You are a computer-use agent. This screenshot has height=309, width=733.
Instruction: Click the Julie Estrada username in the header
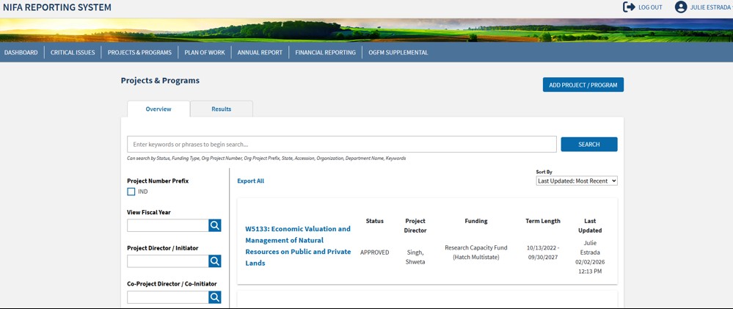click(x=711, y=7)
